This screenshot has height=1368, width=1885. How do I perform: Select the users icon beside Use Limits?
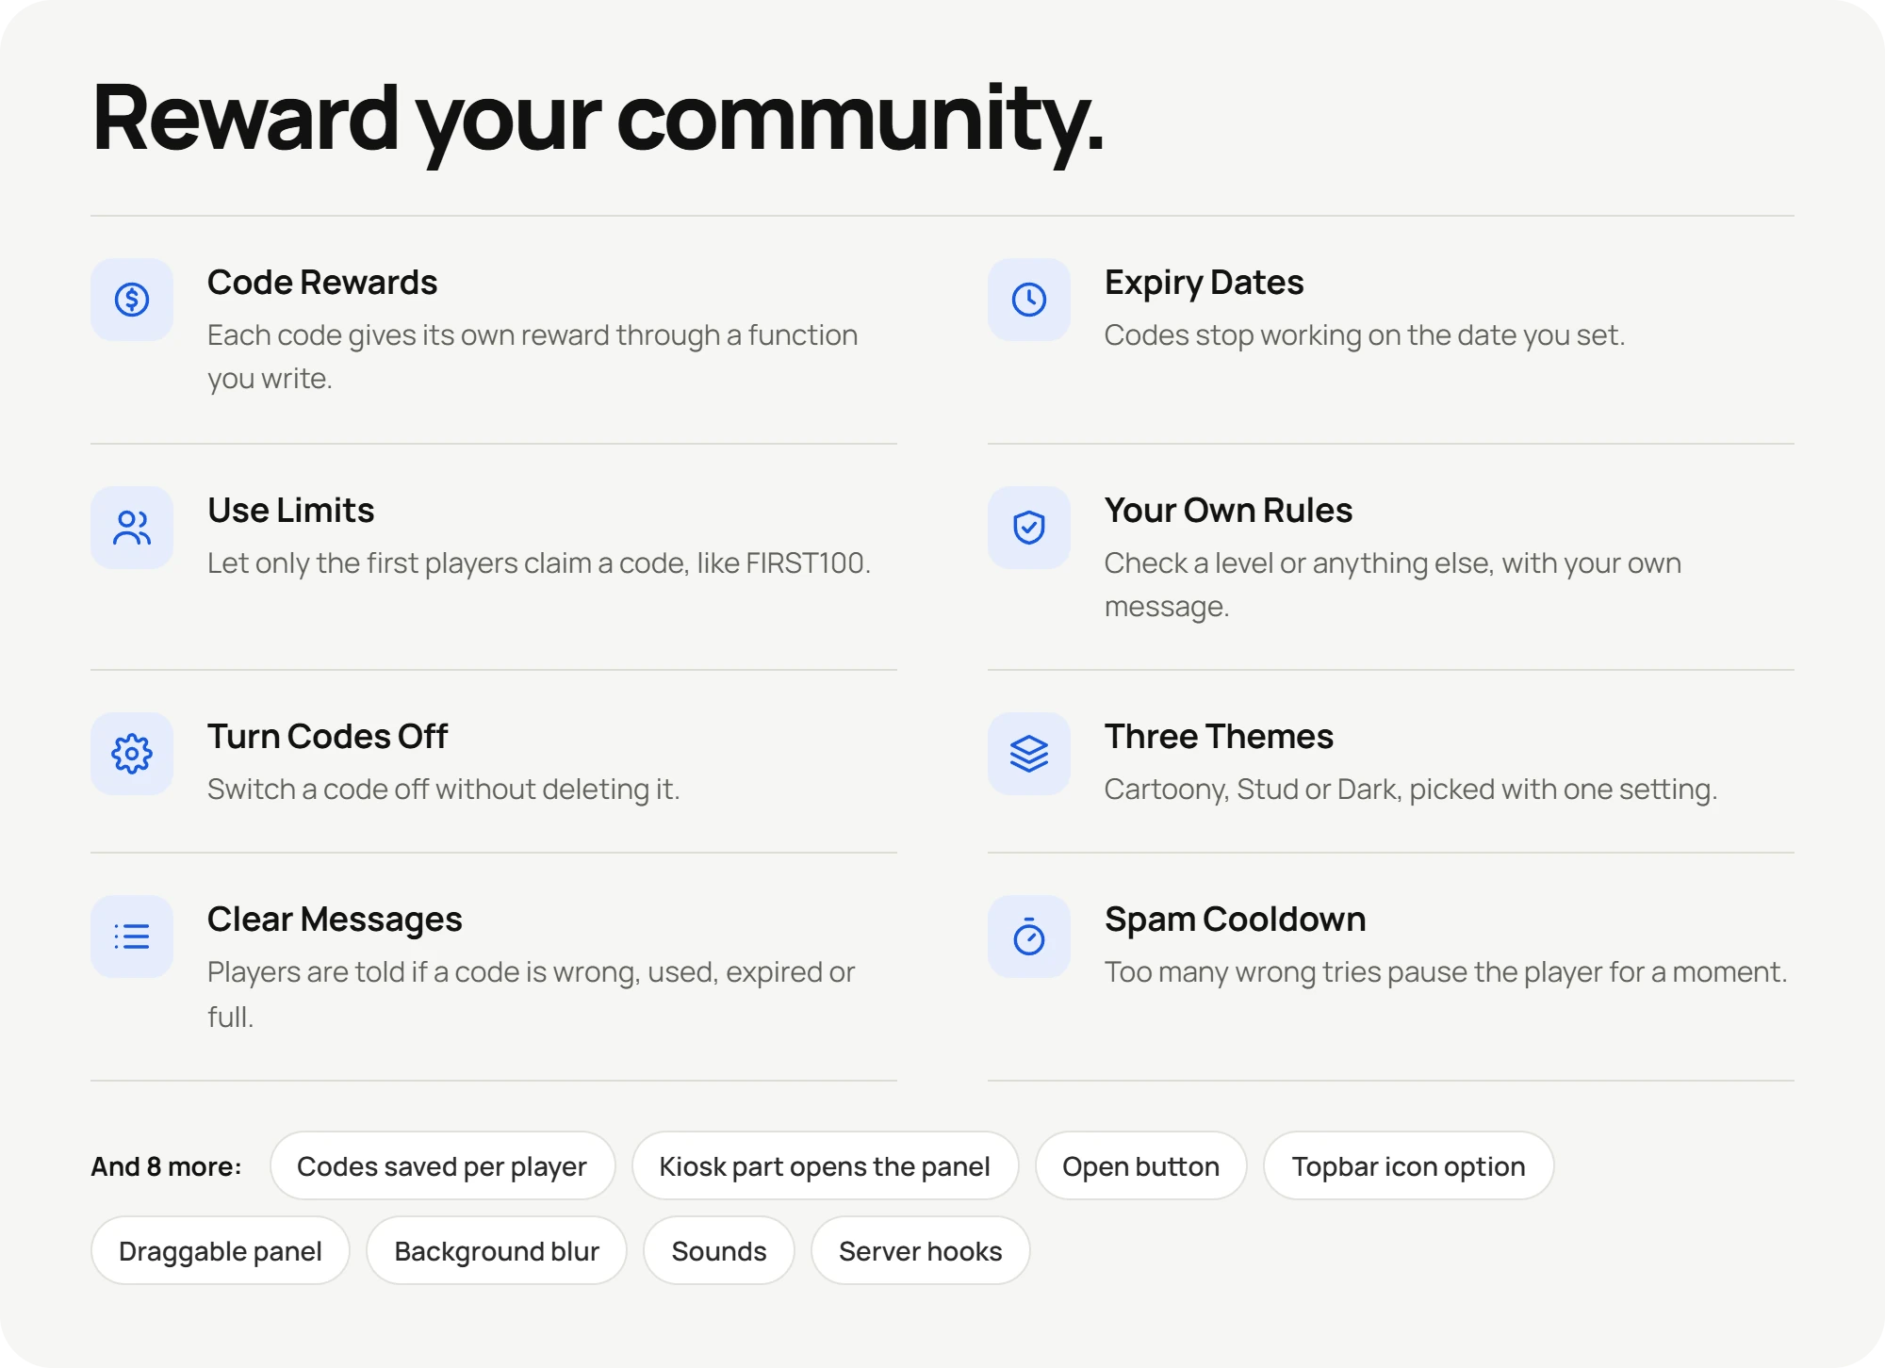pos(132,528)
